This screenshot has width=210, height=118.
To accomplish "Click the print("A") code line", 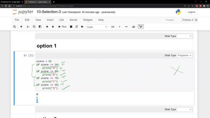I will point(50,68).
